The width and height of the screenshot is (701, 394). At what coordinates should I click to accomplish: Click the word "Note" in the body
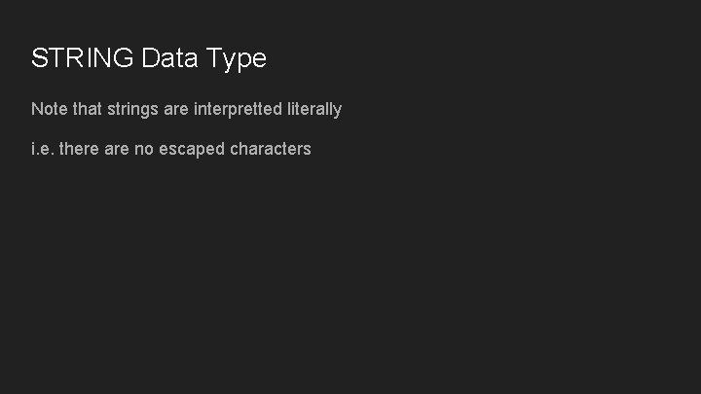tap(50, 109)
